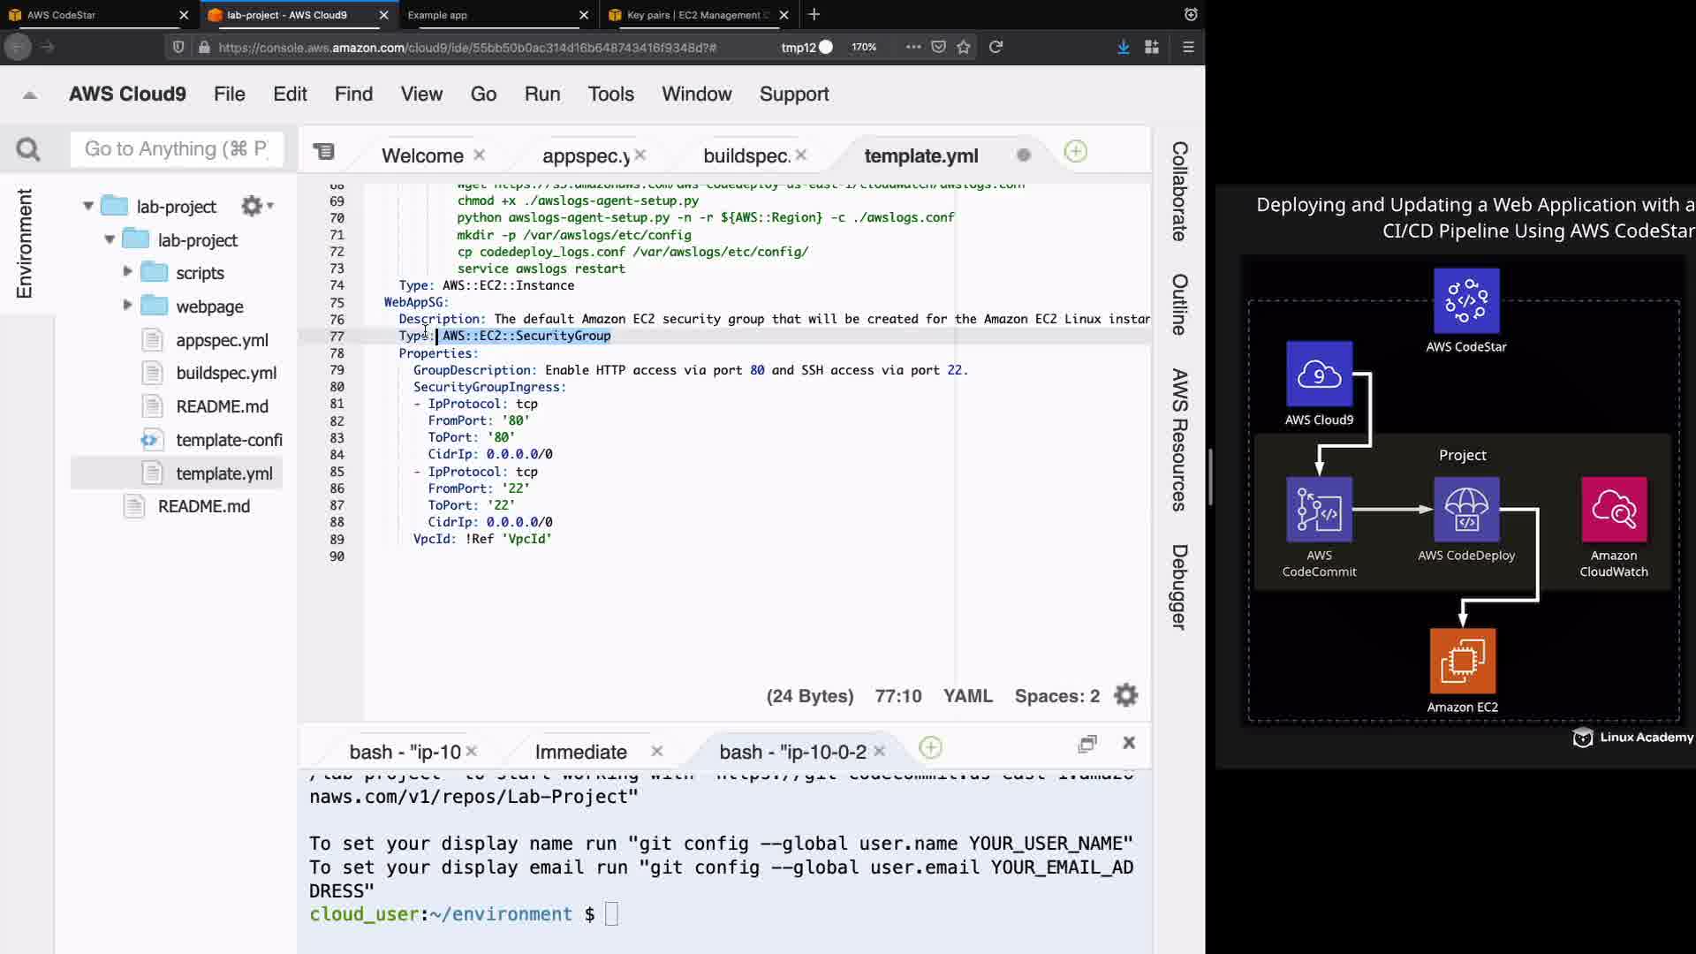The height and width of the screenshot is (954, 1696).
Task: Click the search magnifier icon in the sidebar
Action: (x=28, y=149)
